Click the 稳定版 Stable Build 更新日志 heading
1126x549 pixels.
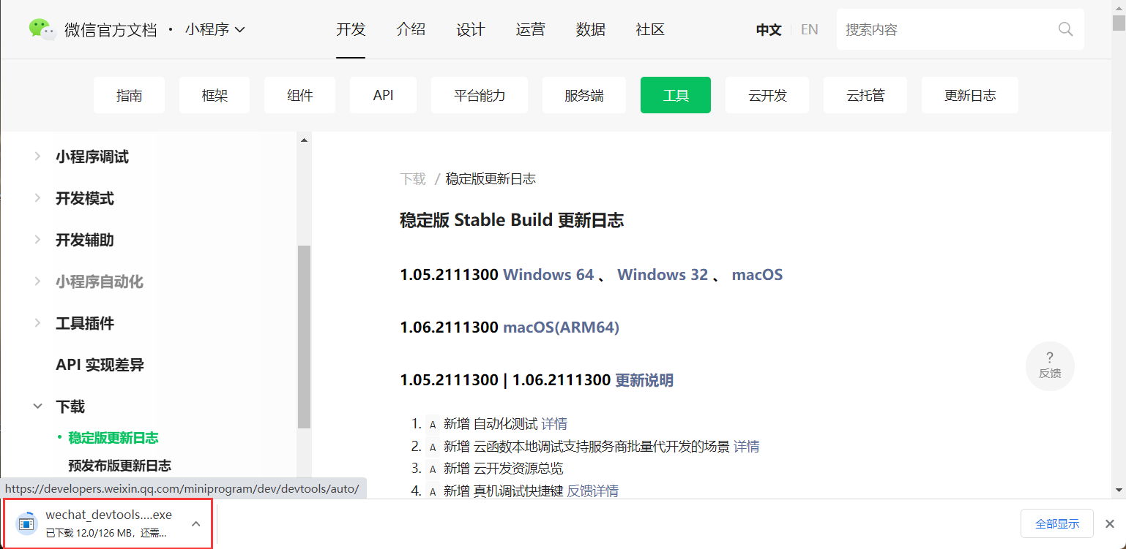[512, 221]
